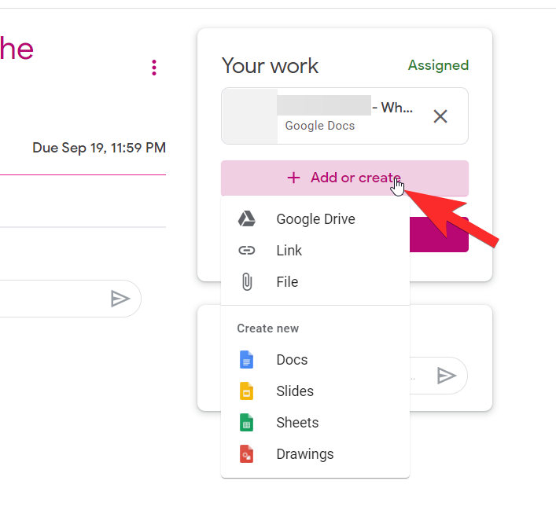Remove the attached Google Docs file
This screenshot has height=521, width=556.
440,116
